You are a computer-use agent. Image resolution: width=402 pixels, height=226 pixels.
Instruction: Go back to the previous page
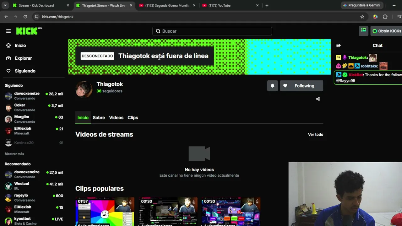click(x=6, y=17)
